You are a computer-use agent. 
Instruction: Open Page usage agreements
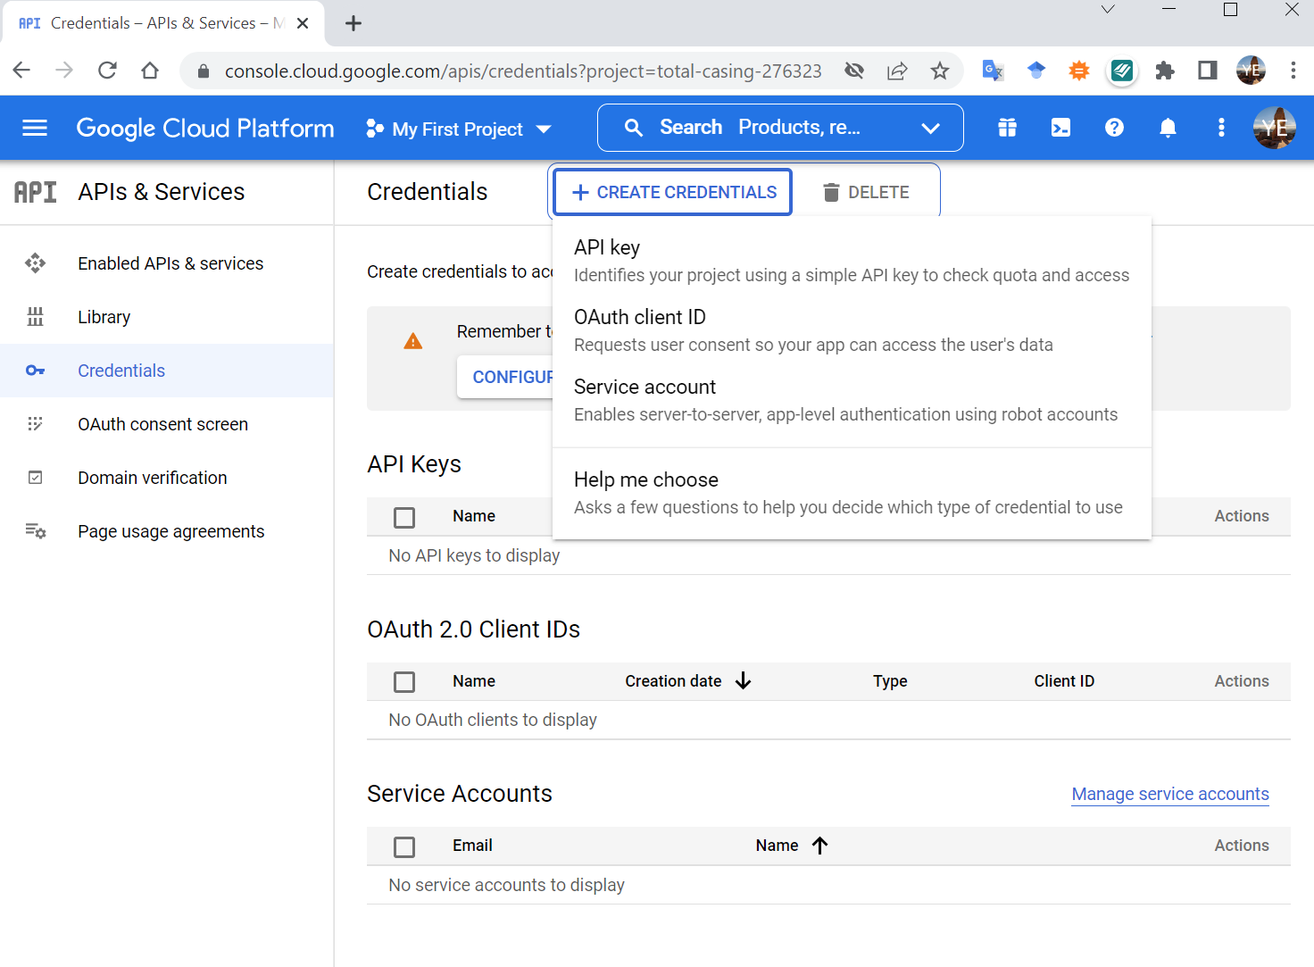click(x=167, y=531)
